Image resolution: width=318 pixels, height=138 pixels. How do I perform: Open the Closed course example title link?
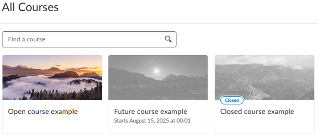pyautogui.click(x=257, y=112)
